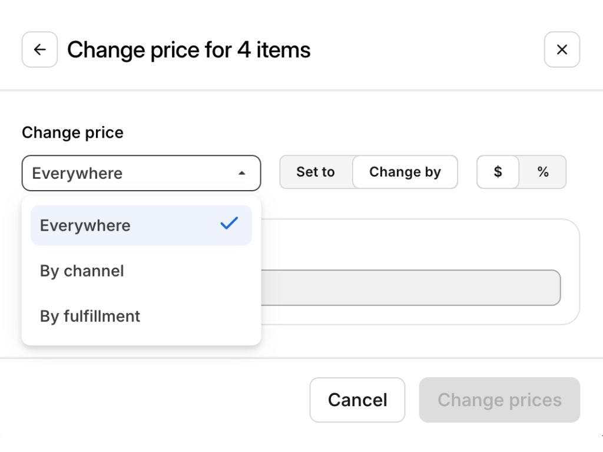
Task: Click the back arrow icon
Action: (x=39, y=49)
